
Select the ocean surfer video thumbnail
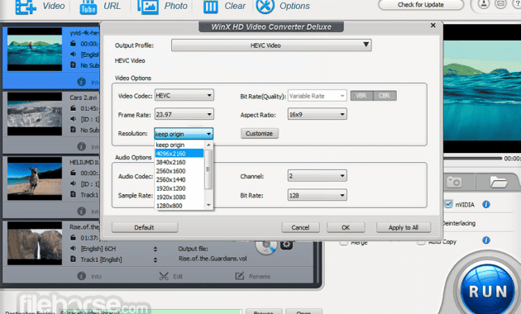point(35,49)
